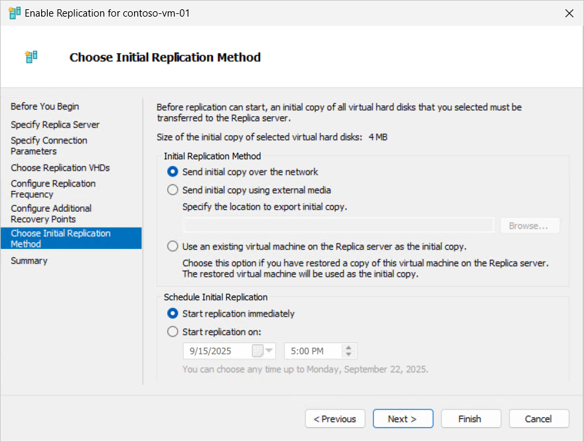Screen dimensions: 584x442
Task: Open Specify Replica Server step
Action: [55, 124]
